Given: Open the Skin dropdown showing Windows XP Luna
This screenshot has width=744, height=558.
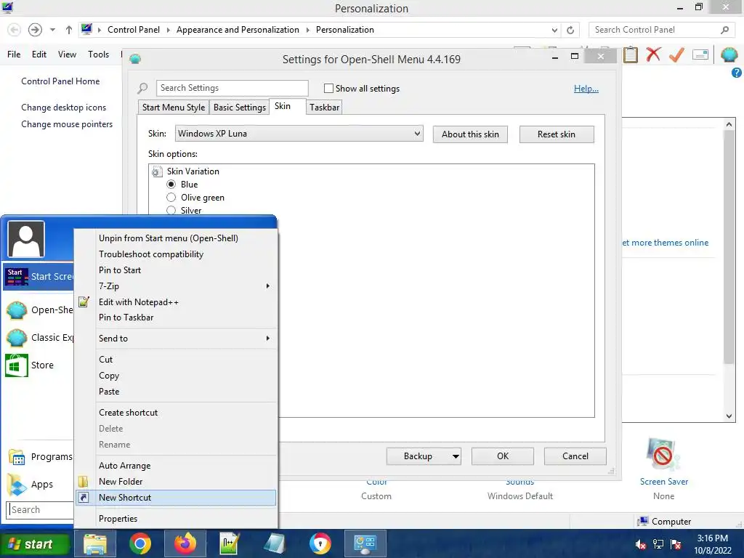Looking at the screenshot, I should tap(299, 134).
